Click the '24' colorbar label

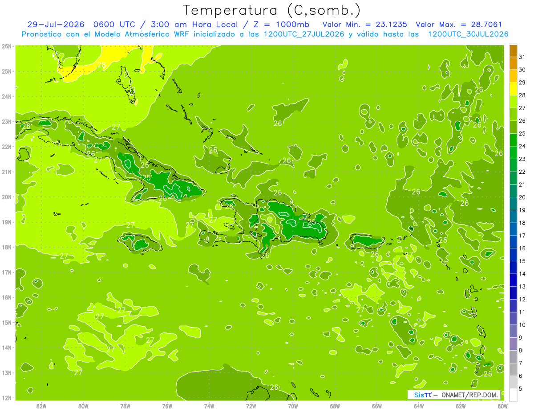click(522, 146)
